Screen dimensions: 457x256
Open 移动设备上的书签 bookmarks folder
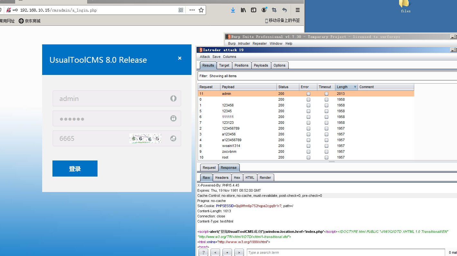click(282, 20)
